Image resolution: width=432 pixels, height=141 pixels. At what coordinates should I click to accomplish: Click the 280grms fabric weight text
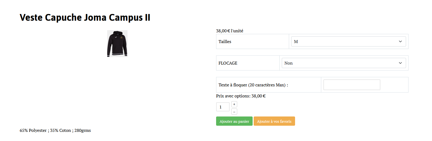pos(82,131)
